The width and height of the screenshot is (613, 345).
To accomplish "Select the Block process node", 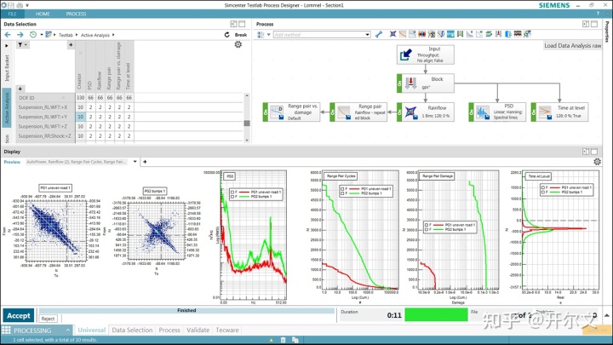I will coord(426,83).
